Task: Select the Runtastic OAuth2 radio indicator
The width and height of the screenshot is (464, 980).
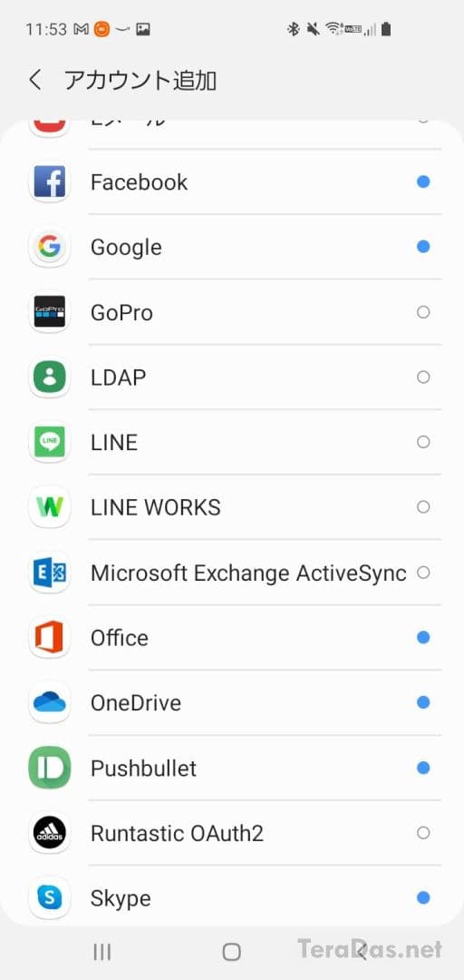Action: tap(423, 832)
